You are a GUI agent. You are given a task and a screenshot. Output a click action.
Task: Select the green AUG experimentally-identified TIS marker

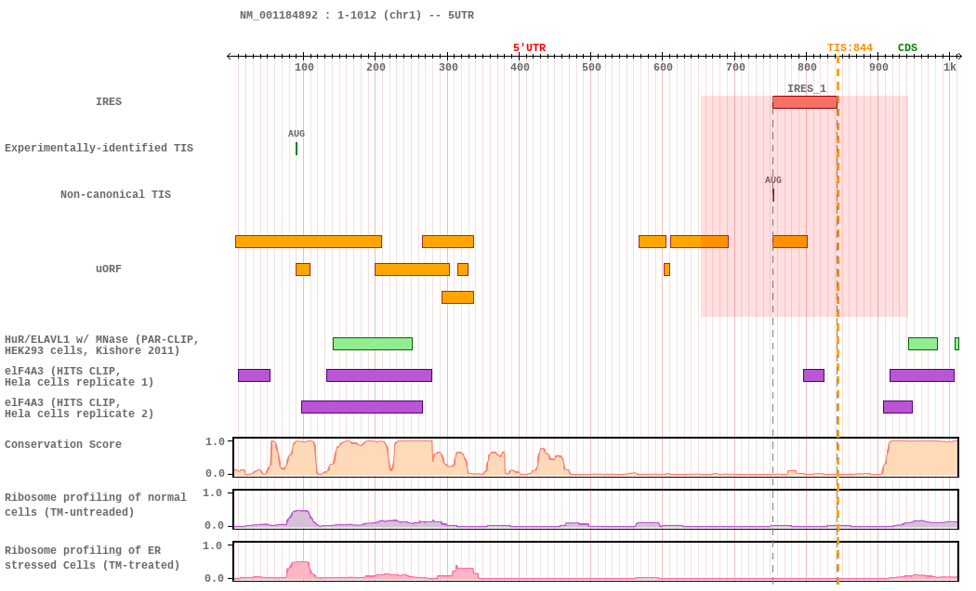[x=297, y=148]
